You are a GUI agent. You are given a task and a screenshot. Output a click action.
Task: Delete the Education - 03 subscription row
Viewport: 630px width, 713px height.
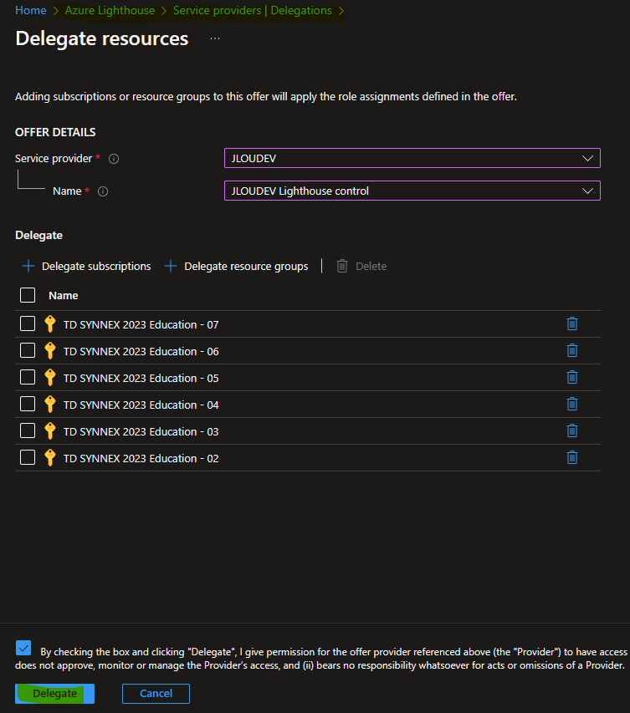click(x=572, y=430)
